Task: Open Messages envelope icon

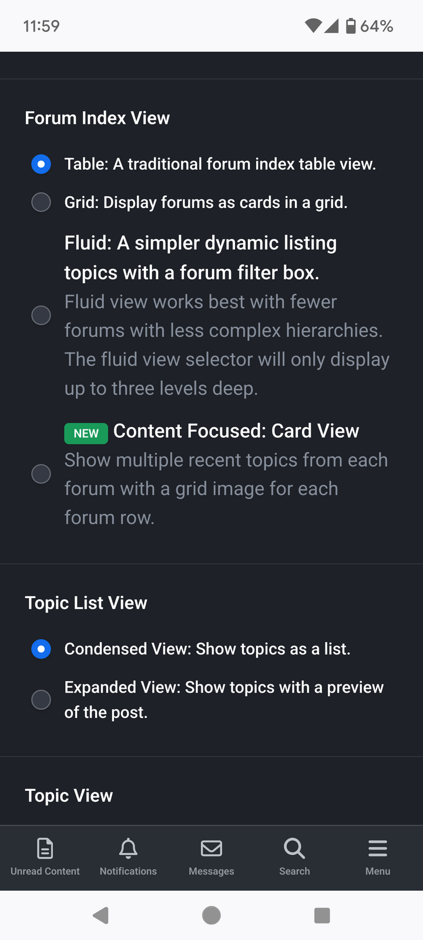Action: 211,848
